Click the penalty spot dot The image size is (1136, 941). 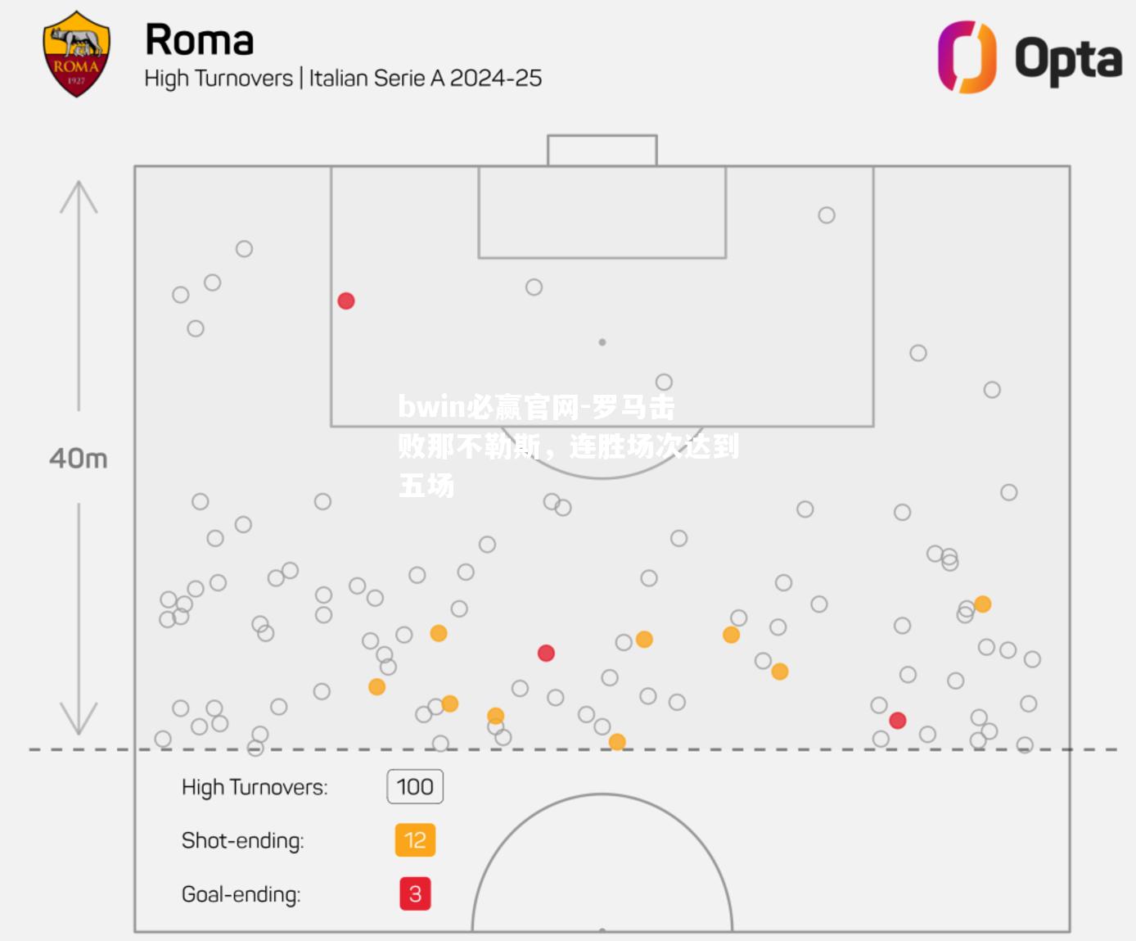(x=602, y=342)
